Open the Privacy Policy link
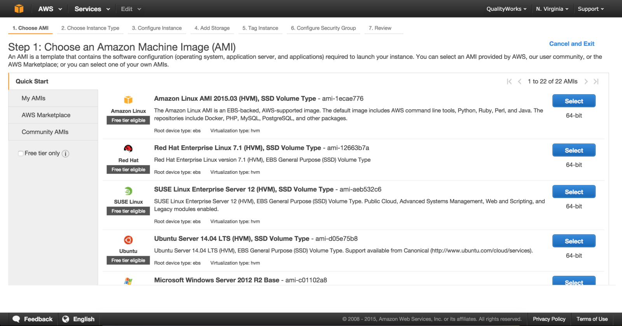622x326 pixels. 549,319
